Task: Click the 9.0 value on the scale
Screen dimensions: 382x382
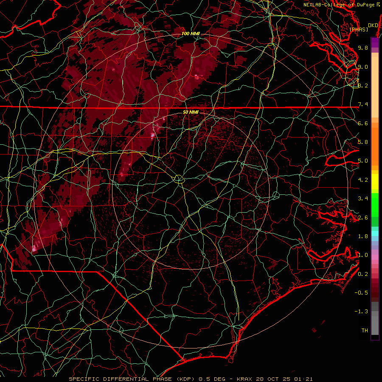Action: click(x=363, y=67)
